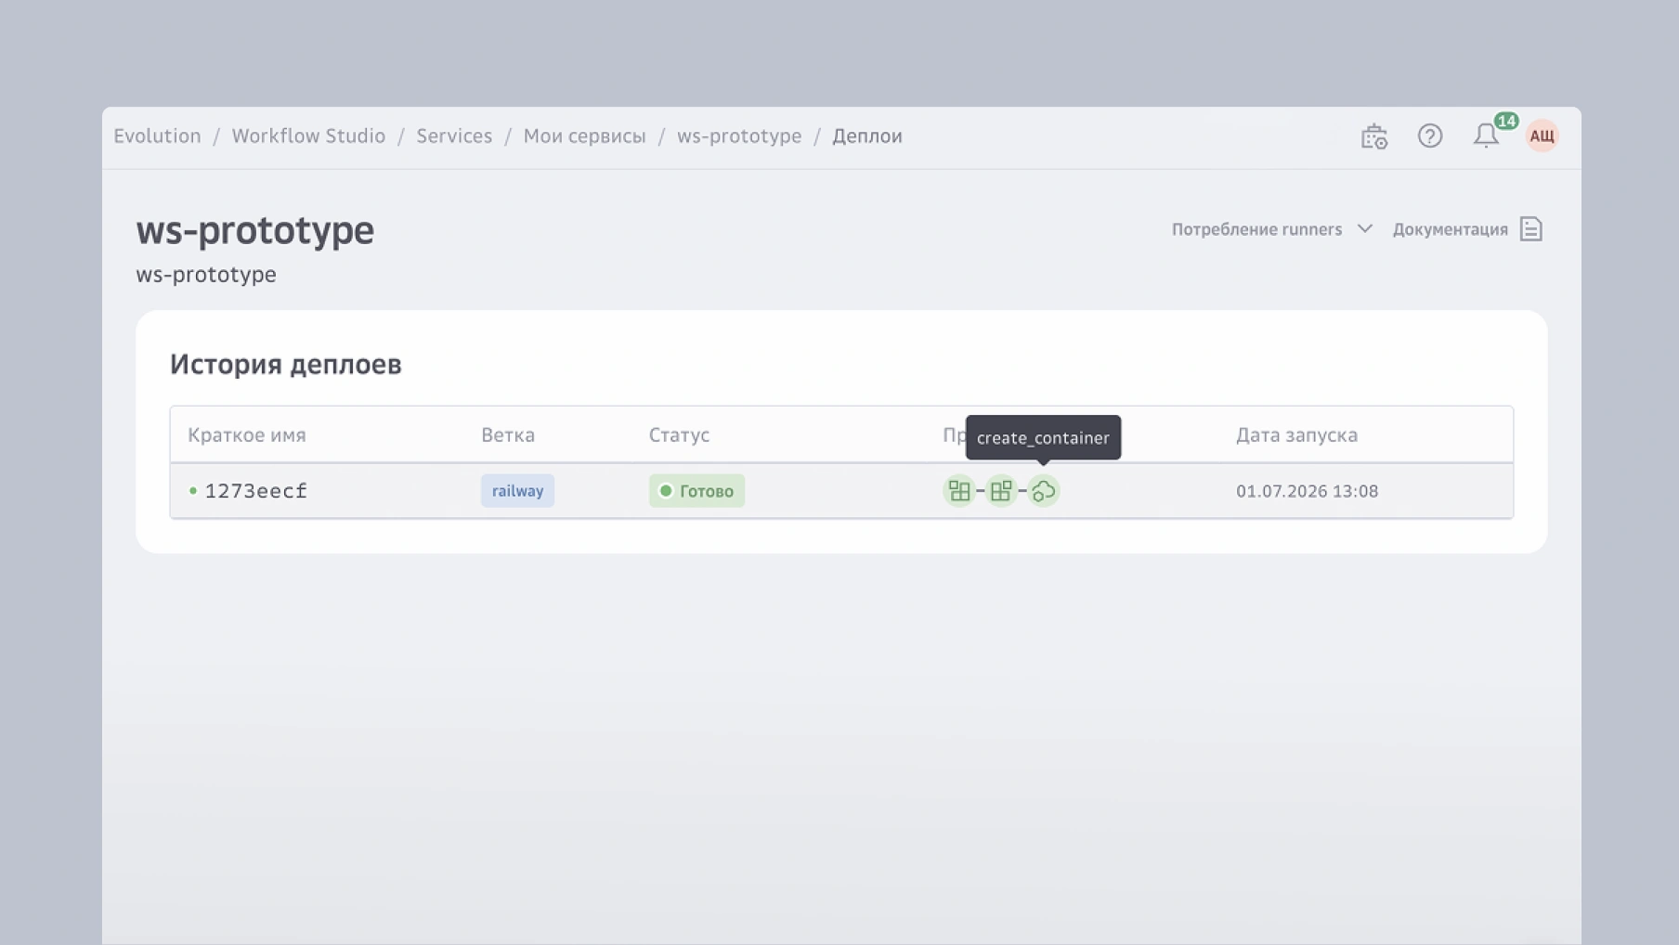The width and height of the screenshot is (1679, 945).
Task: Click the create_container tooltip
Action: coord(1044,438)
